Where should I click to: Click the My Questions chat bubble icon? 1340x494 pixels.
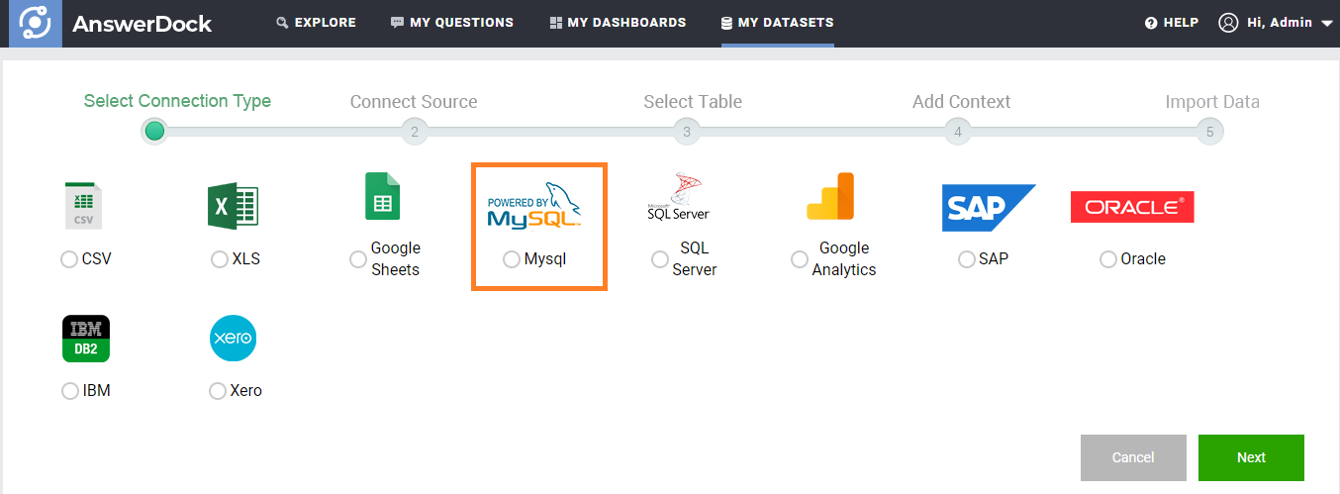[397, 23]
